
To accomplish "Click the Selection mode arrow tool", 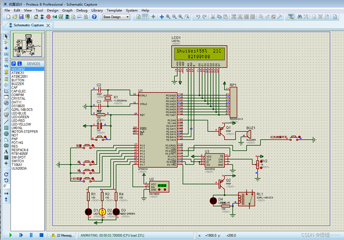I will click(6, 36).
